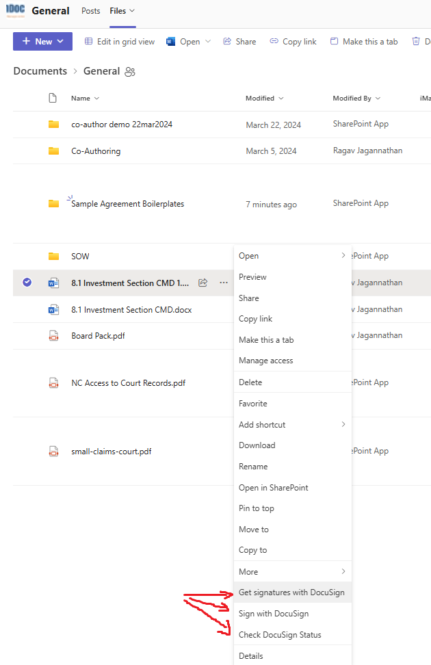The height and width of the screenshot is (665, 431).
Task: Click the PDF icon next to Board Pack.pdf
Action: coord(53,335)
